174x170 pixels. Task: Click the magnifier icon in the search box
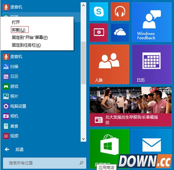point(81,163)
